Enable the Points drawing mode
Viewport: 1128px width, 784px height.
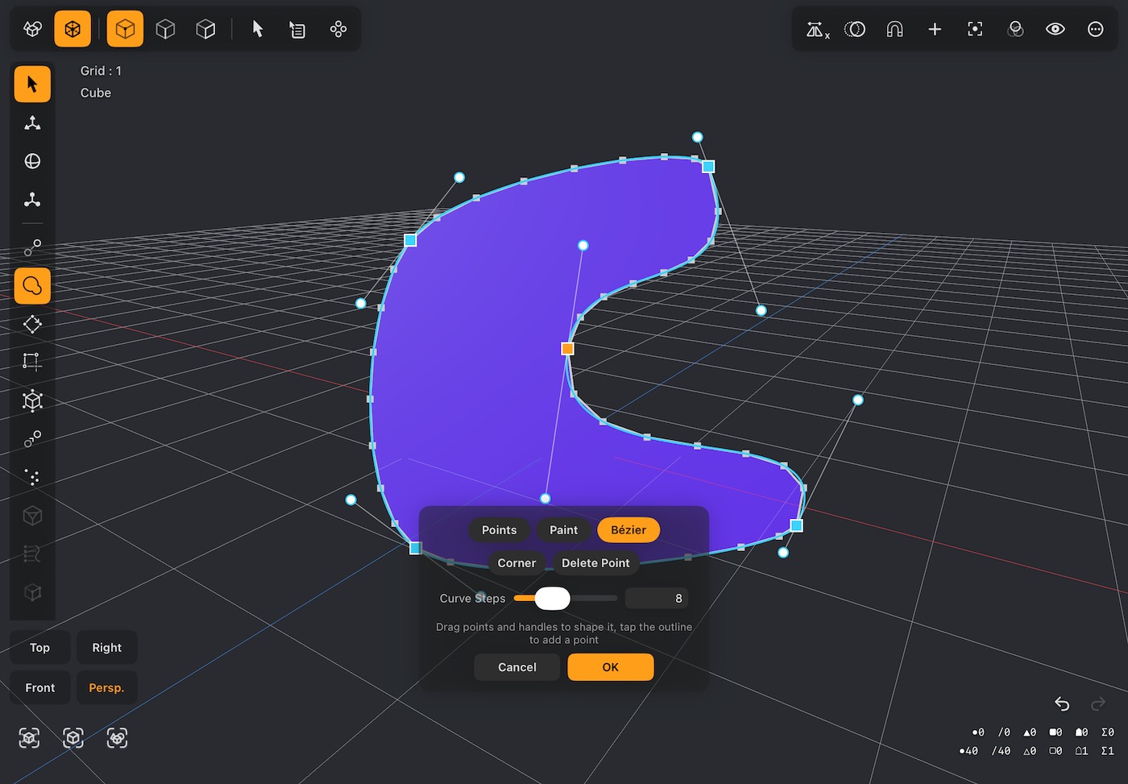499,530
